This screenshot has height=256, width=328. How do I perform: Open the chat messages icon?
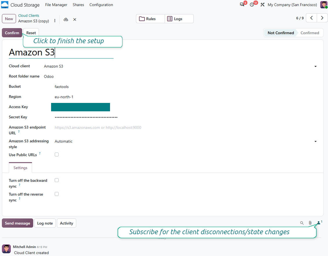coord(243,4)
